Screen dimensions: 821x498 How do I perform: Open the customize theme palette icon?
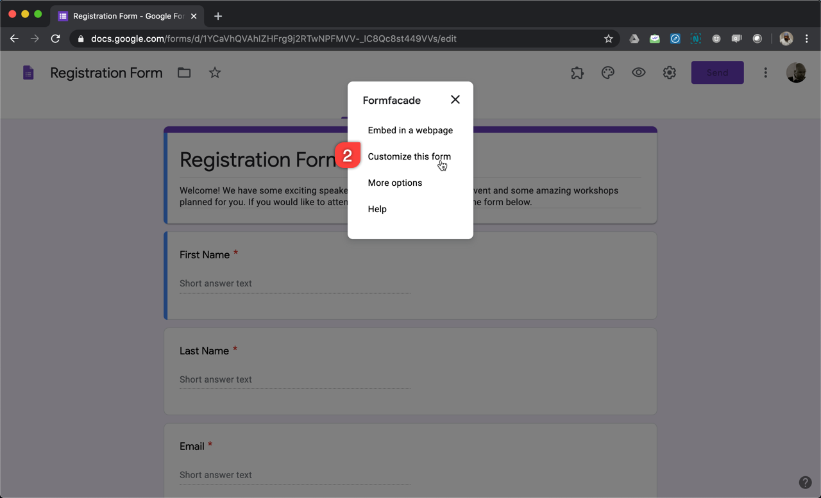(607, 73)
